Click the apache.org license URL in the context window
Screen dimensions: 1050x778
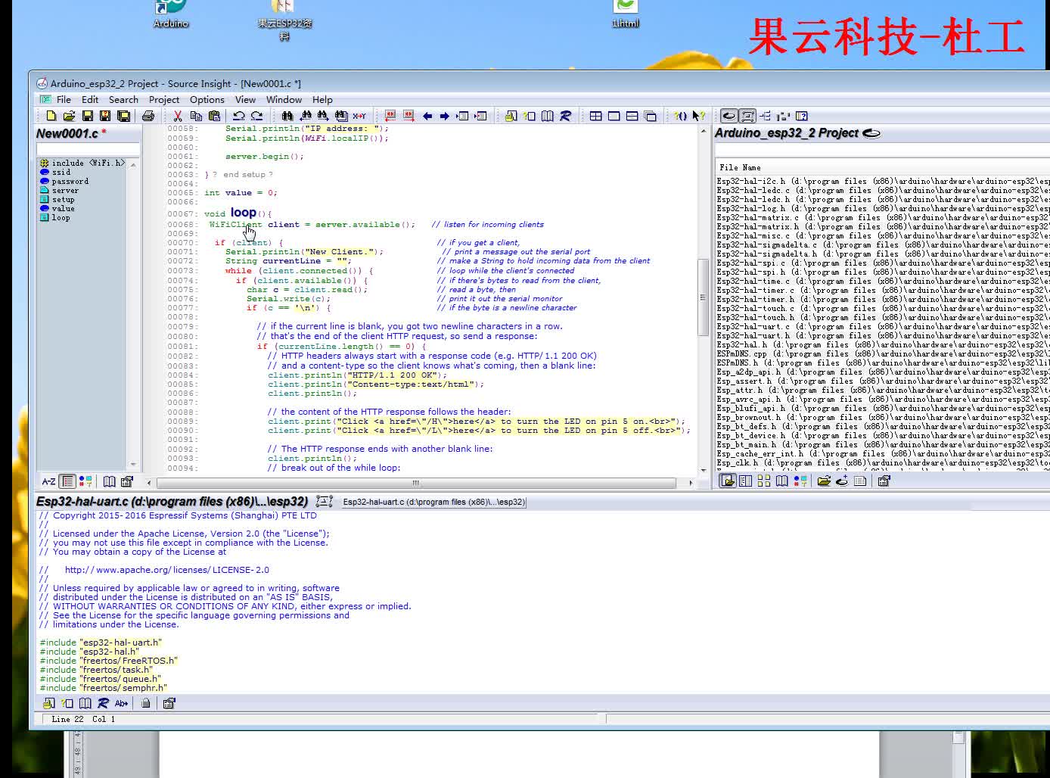point(166,570)
